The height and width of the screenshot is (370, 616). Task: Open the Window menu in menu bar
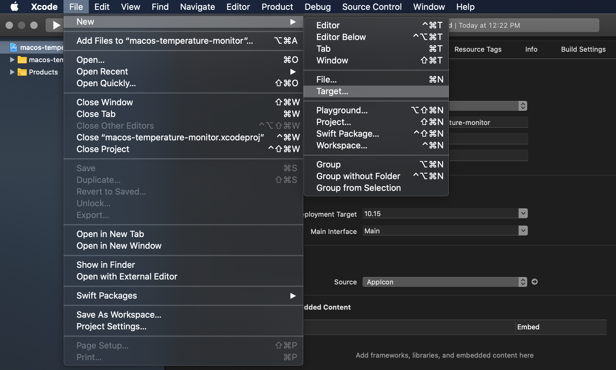pyautogui.click(x=429, y=7)
